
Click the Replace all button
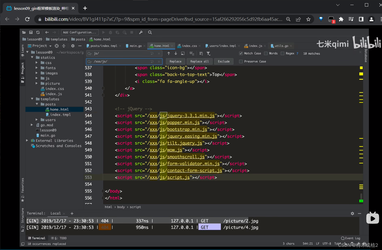point(199,61)
